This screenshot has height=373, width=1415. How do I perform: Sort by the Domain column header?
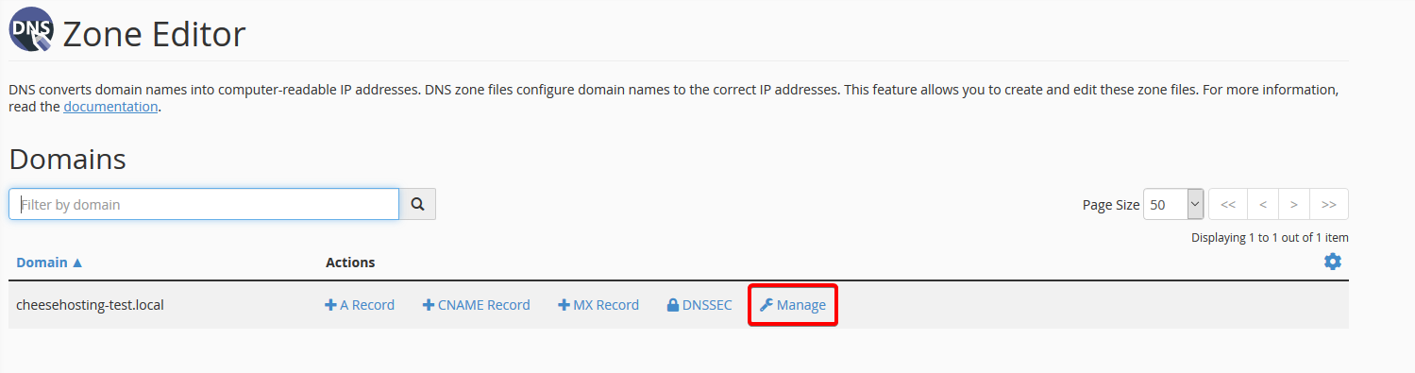(49, 262)
